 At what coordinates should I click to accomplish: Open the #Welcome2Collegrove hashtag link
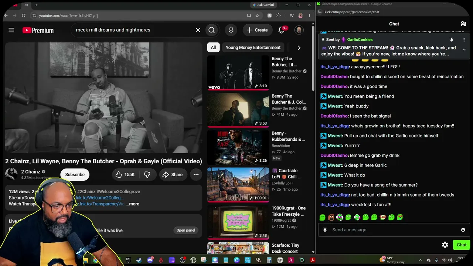[118, 192]
